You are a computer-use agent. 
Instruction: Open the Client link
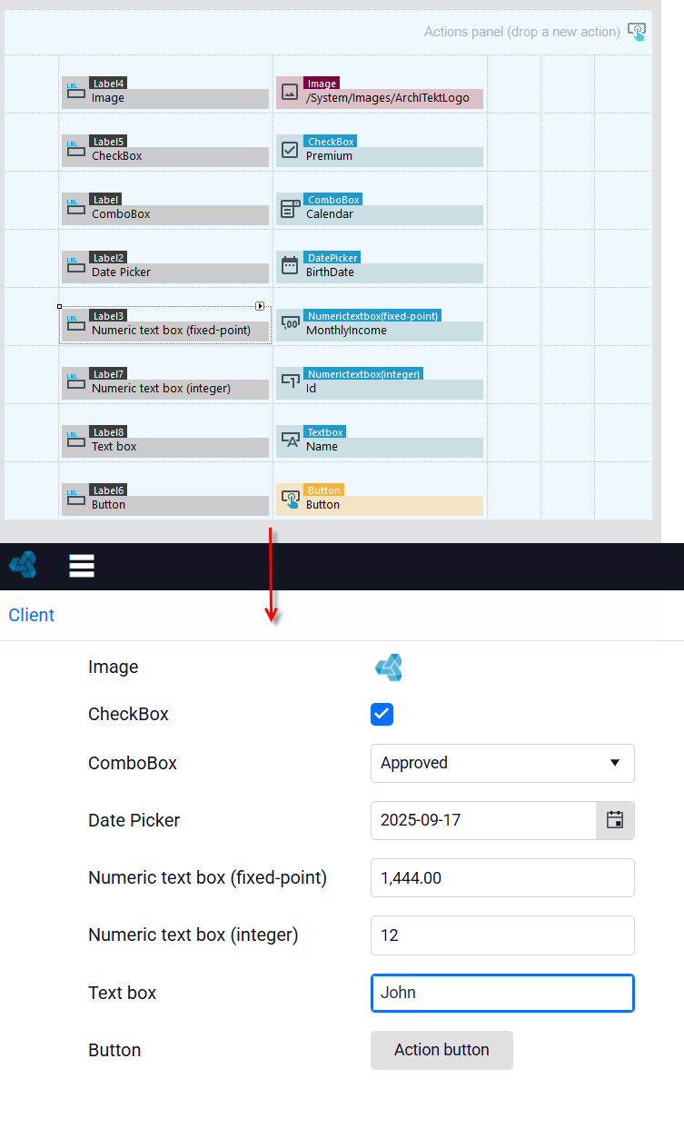(x=32, y=615)
